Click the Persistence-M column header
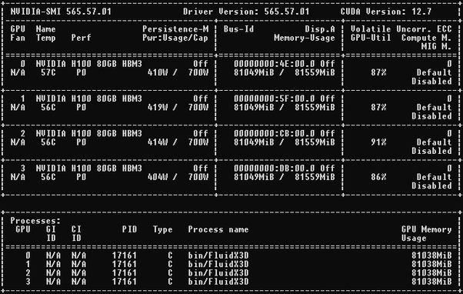This screenshot has height=294, width=463. tap(175, 29)
